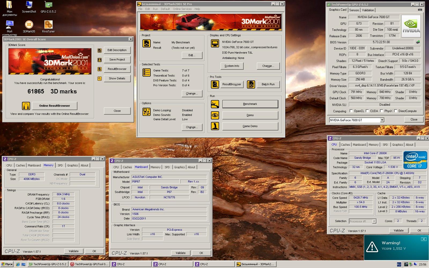Image resolution: width=429 pixels, height=268 pixels.
Task: Click the Project icon in 3DMark2001 window
Action: pos(146,43)
